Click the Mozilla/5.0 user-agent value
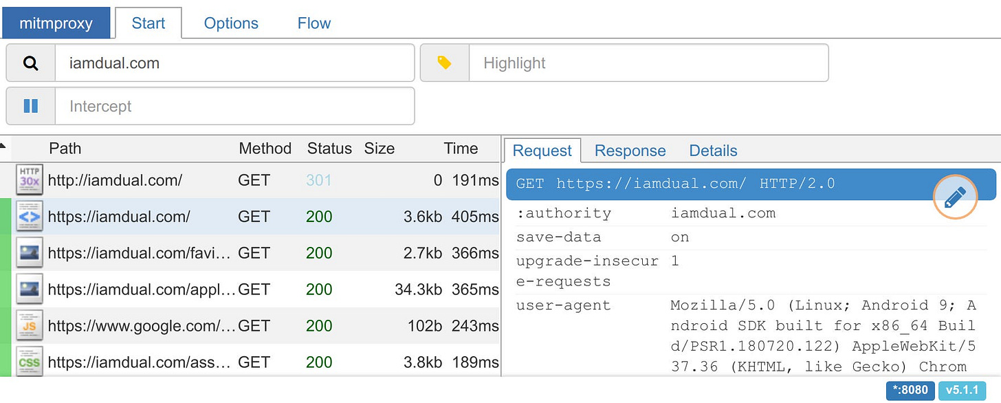Image resolution: width=1001 pixels, height=403 pixels. click(x=824, y=336)
